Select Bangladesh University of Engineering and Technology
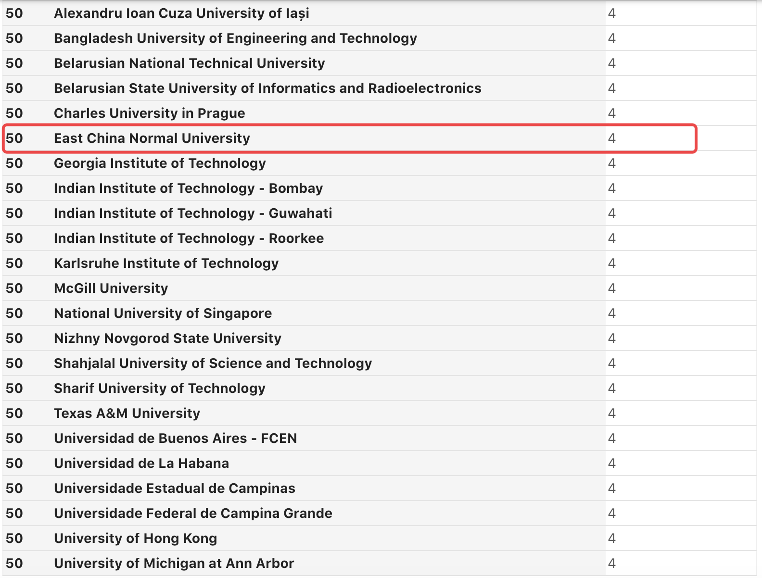The width and height of the screenshot is (762, 578). pos(235,38)
